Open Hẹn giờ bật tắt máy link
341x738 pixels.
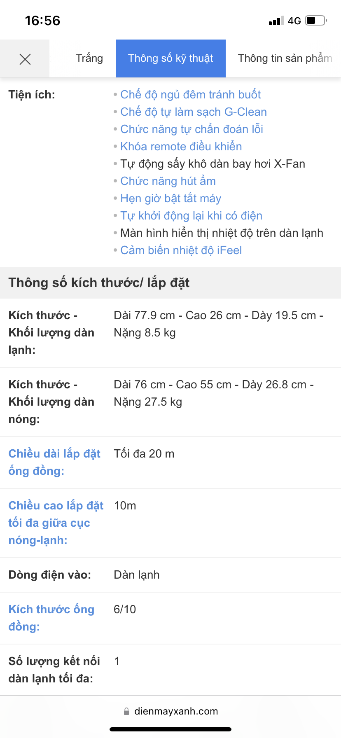click(x=170, y=199)
